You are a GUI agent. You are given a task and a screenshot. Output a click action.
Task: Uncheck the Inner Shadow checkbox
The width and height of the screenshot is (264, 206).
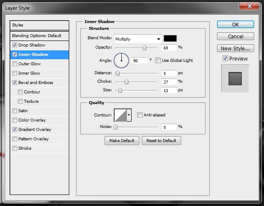click(x=15, y=55)
